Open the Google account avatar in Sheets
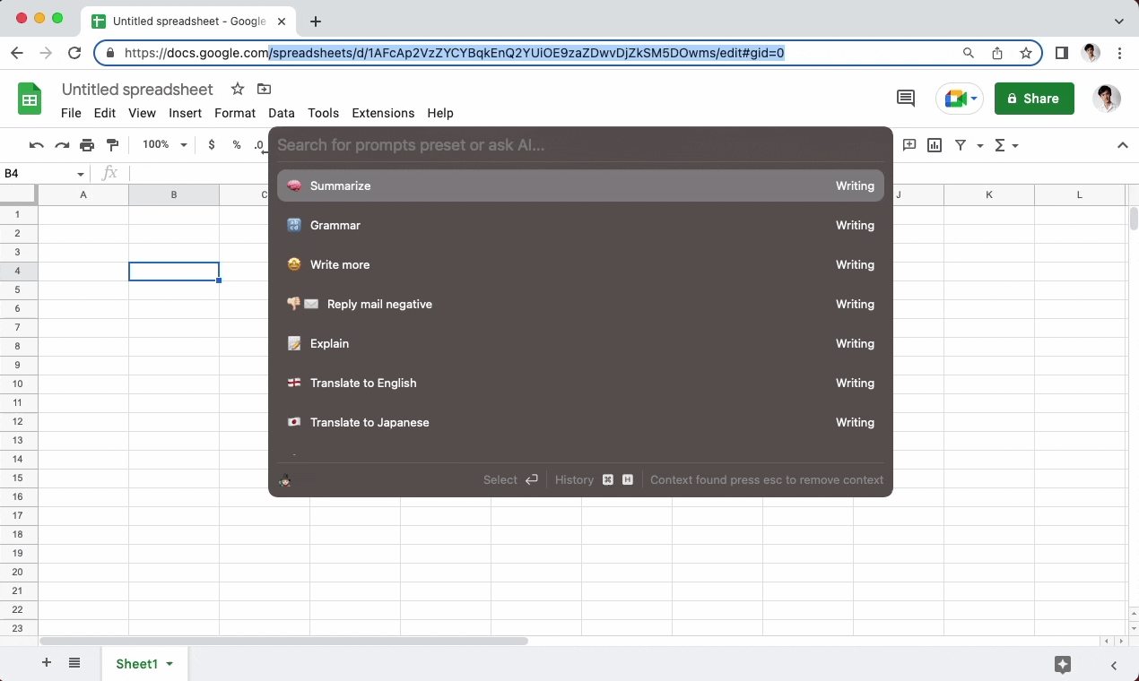 coord(1107,99)
